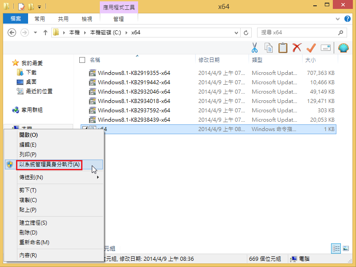
Task: Click the Refresh button beside address bar
Action: pyautogui.click(x=246, y=33)
